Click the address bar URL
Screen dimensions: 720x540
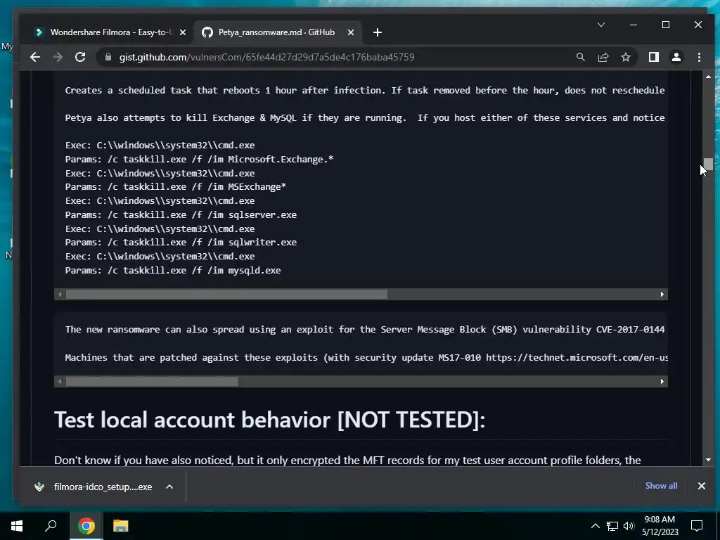point(266,57)
